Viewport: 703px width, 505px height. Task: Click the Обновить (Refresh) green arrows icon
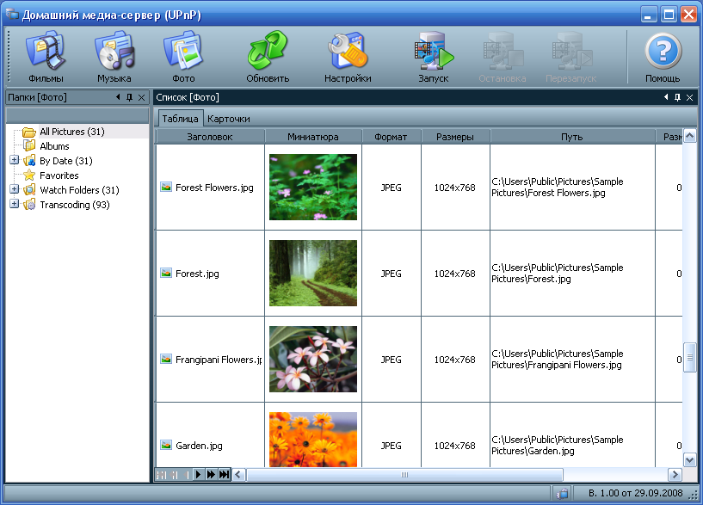pos(268,57)
